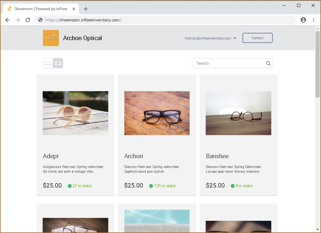Click the Contact button

(x=257, y=38)
